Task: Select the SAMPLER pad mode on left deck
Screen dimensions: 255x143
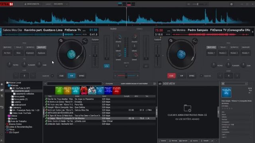Action: tap(41, 47)
